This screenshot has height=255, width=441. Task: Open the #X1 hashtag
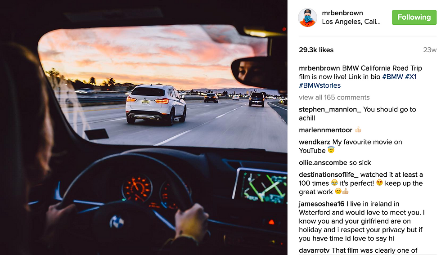coord(410,77)
